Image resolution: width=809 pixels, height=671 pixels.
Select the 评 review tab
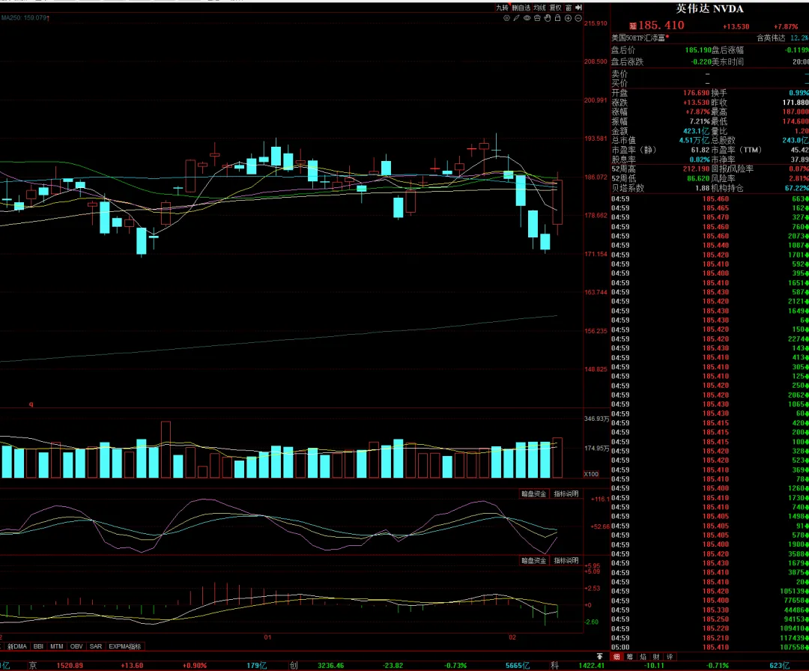click(670, 657)
